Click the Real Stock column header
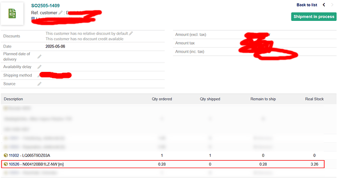342x180 pixels. (314, 99)
